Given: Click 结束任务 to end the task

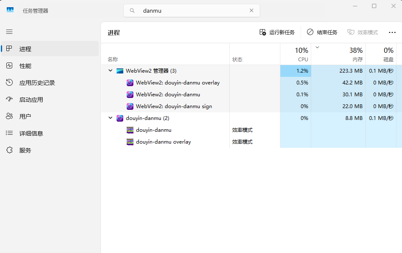Looking at the screenshot, I should coord(322,32).
